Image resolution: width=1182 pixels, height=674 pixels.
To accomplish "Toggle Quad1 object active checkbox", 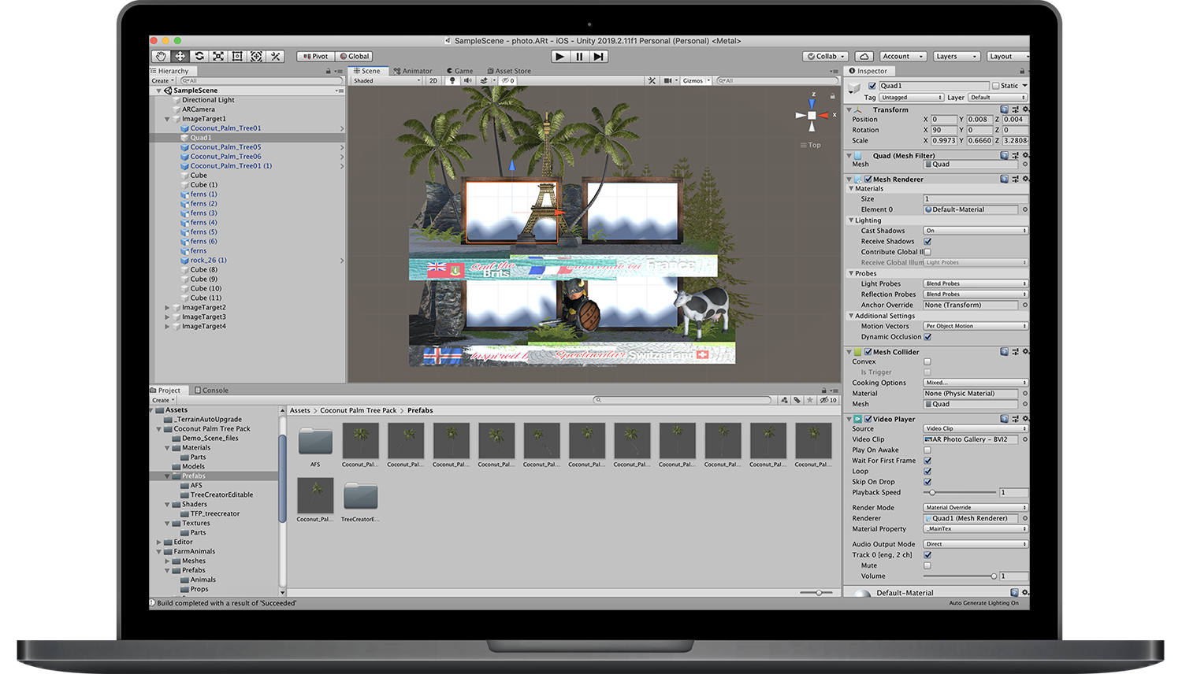I will (872, 86).
